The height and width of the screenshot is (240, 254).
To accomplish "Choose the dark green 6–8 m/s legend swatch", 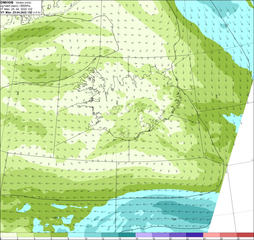I will pos(59,235).
